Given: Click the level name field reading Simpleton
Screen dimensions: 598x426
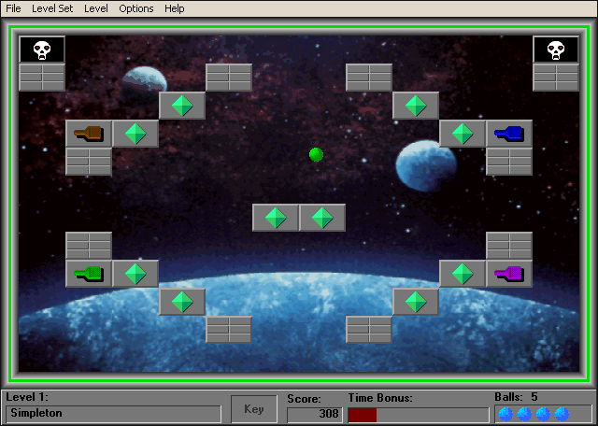Looking at the screenshot, I should [113, 414].
